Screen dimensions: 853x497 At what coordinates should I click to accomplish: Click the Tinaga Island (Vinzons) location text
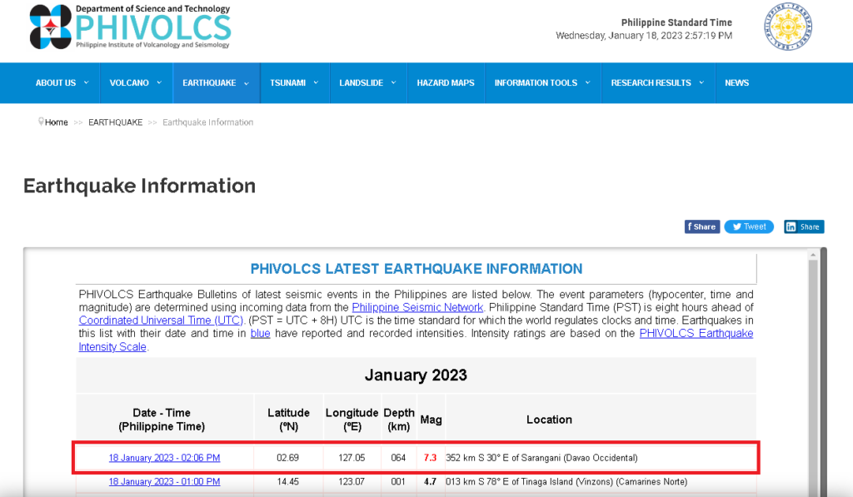(566, 482)
